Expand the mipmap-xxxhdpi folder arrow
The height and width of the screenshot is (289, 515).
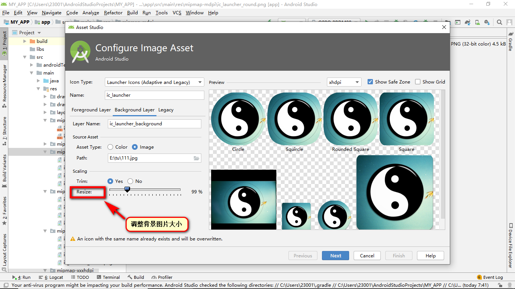click(x=45, y=271)
